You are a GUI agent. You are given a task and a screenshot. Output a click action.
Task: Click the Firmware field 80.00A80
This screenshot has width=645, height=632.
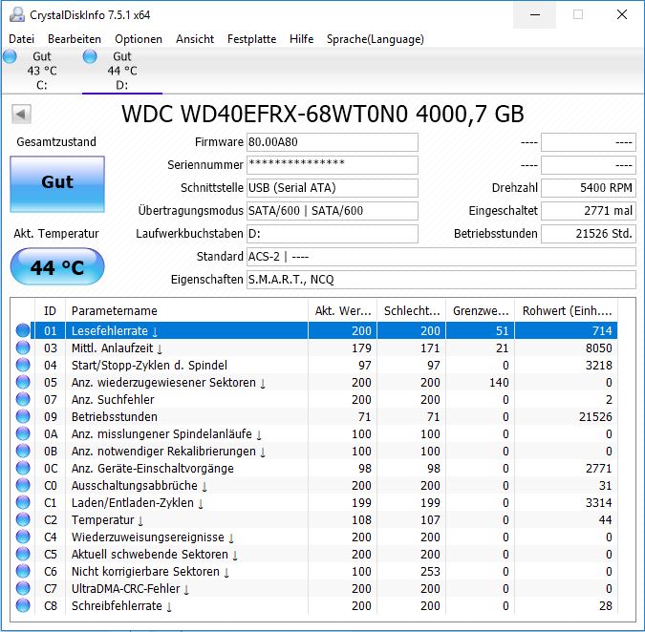click(333, 142)
